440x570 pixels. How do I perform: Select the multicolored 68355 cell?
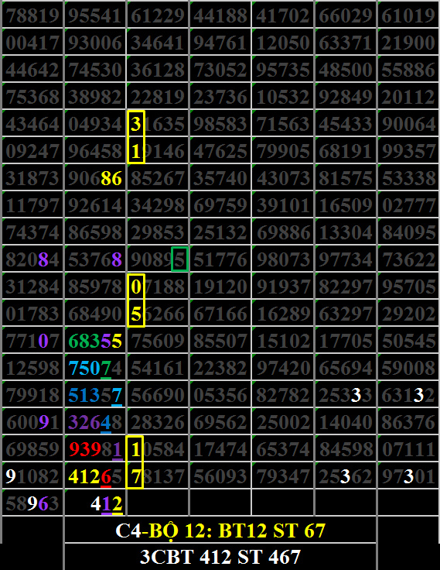(95, 341)
